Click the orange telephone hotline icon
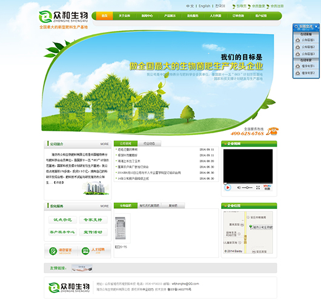Screen dimensions: 321x301 pyautogui.click(x=273, y=131)
